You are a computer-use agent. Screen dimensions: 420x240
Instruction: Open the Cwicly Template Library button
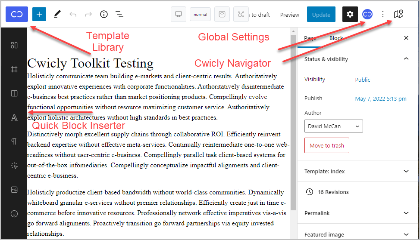pyautogui.click(x=17, y=14)
